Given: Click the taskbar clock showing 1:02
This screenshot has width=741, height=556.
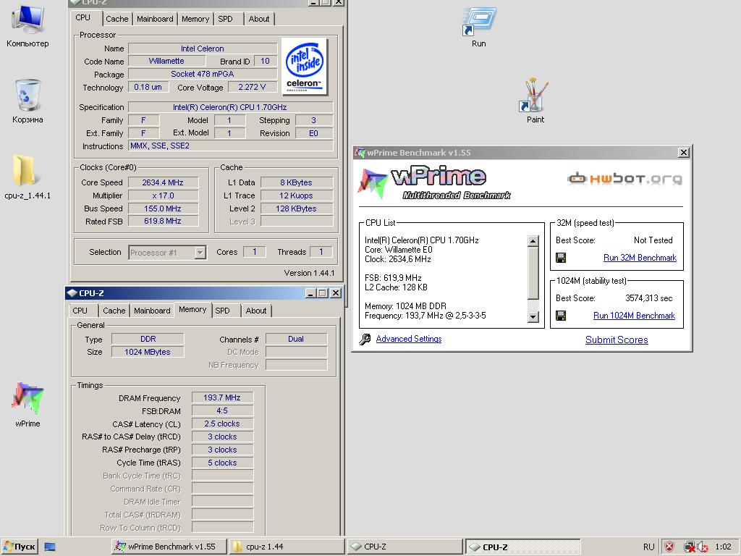Looking at the screenshot, I should click(723, 547).
